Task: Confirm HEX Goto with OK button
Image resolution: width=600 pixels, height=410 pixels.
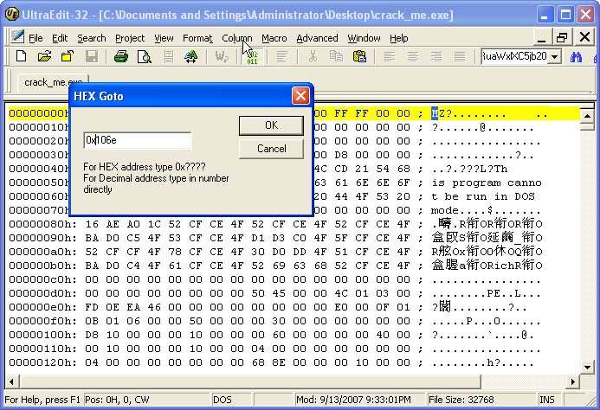Action: [271, 125]
